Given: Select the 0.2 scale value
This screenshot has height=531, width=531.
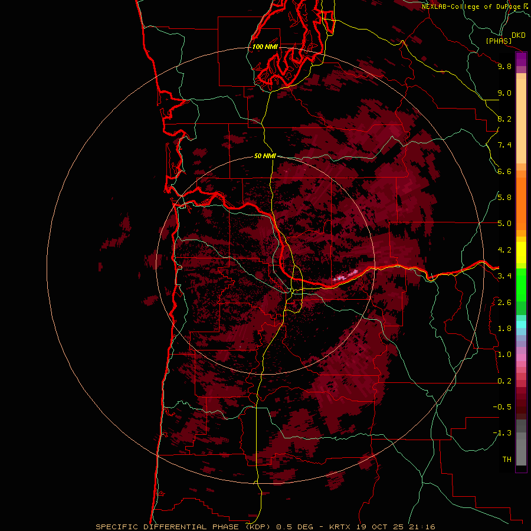Looking at the screenshot, I should click(x=504, y=381).
